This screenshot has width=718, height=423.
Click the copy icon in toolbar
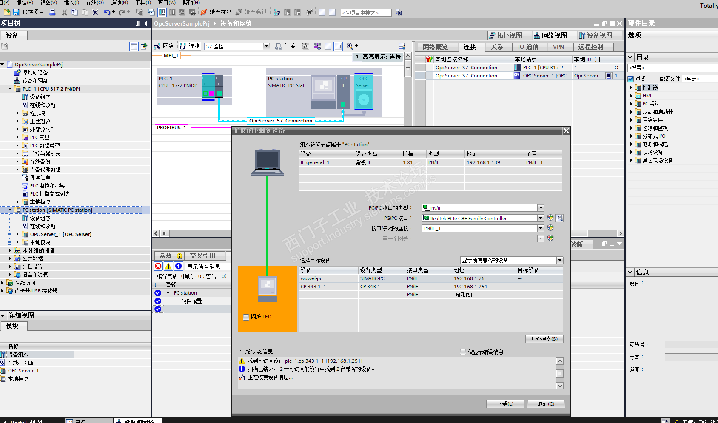pyautogui.click(x=74, y=12)
